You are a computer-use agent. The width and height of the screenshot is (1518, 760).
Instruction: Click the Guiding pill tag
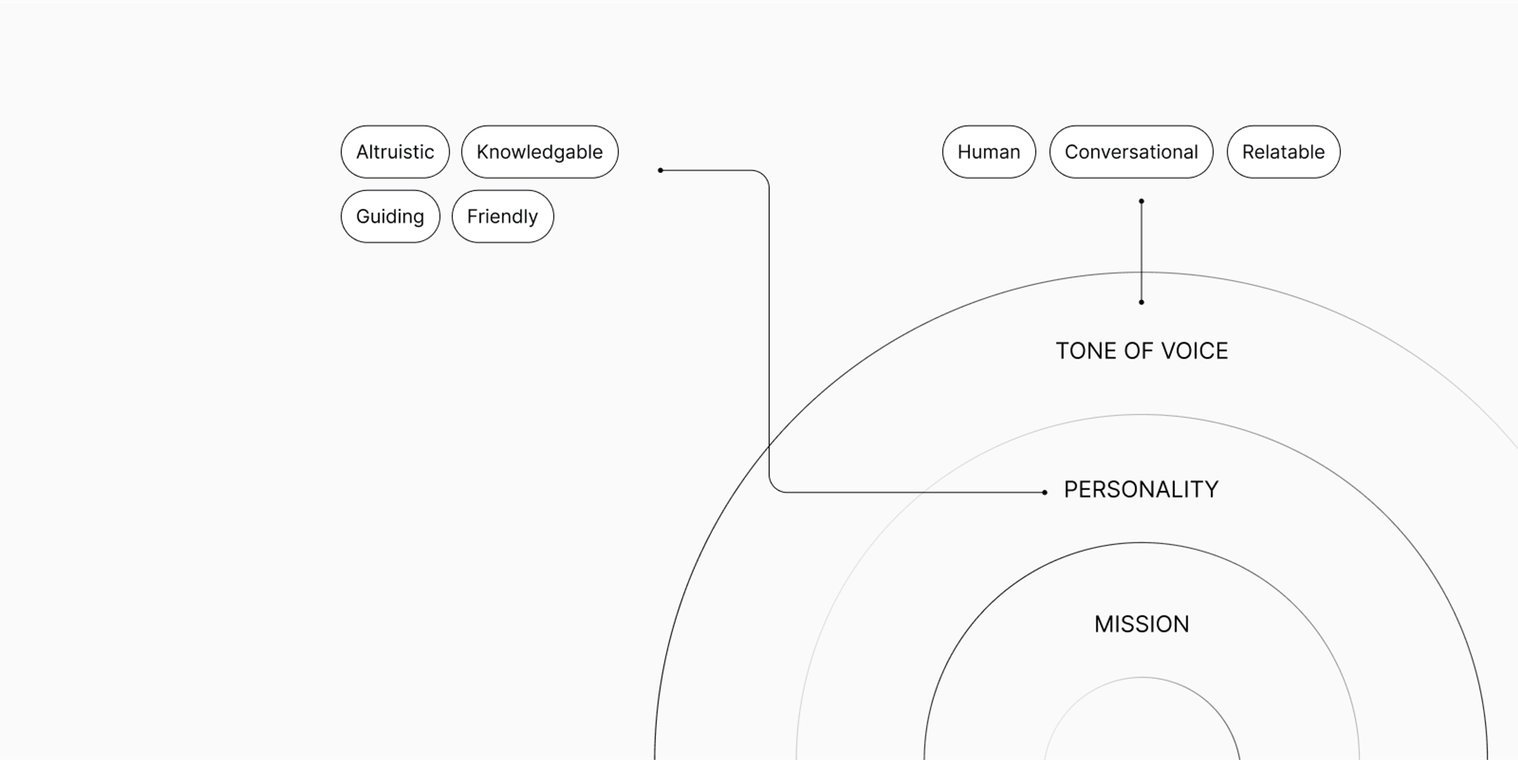coord(390,216)
